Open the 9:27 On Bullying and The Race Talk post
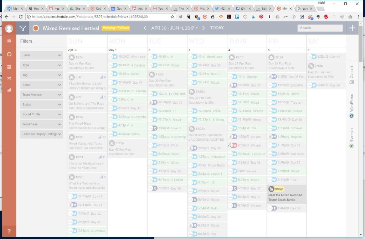Viewport: 365px width, 239px height. (x=87, y=102)
